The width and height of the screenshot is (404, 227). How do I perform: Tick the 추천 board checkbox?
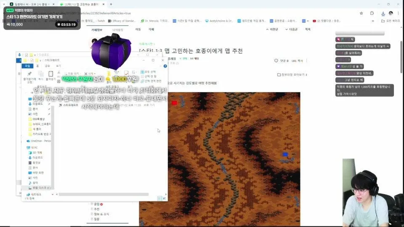click(x=92, y=209)
